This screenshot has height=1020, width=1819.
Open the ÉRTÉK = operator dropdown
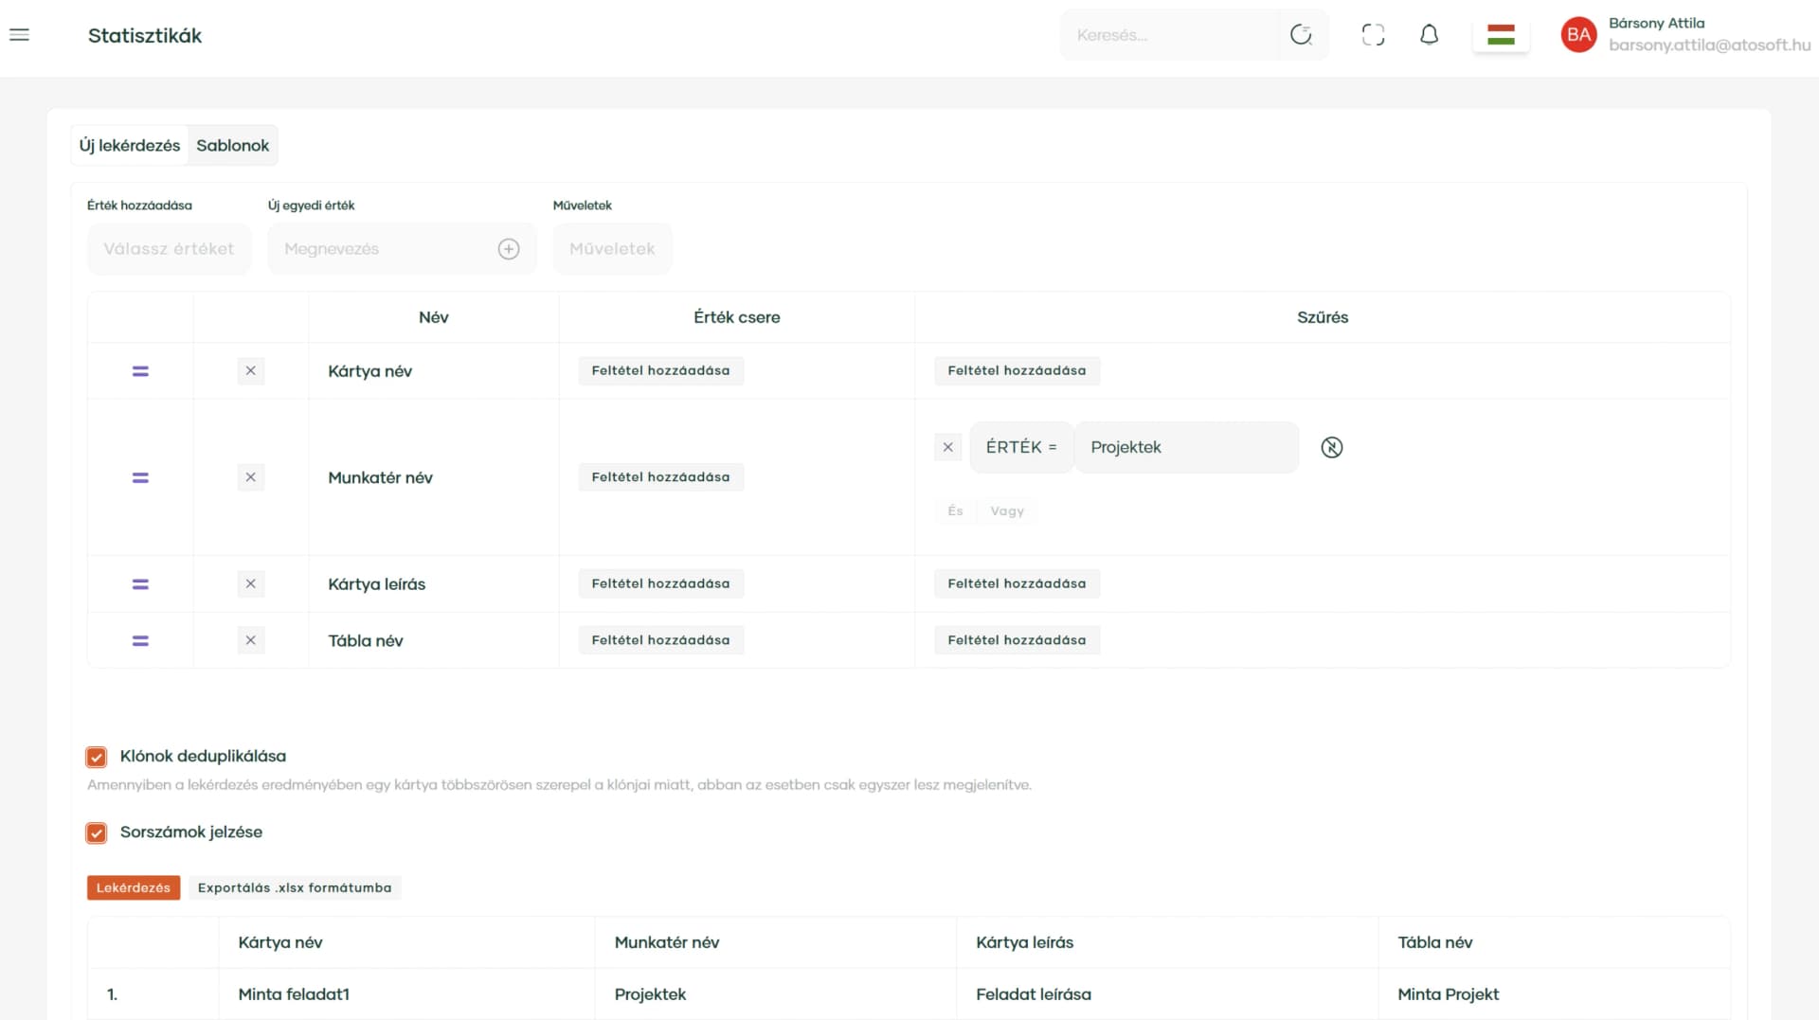[1021, 447]
